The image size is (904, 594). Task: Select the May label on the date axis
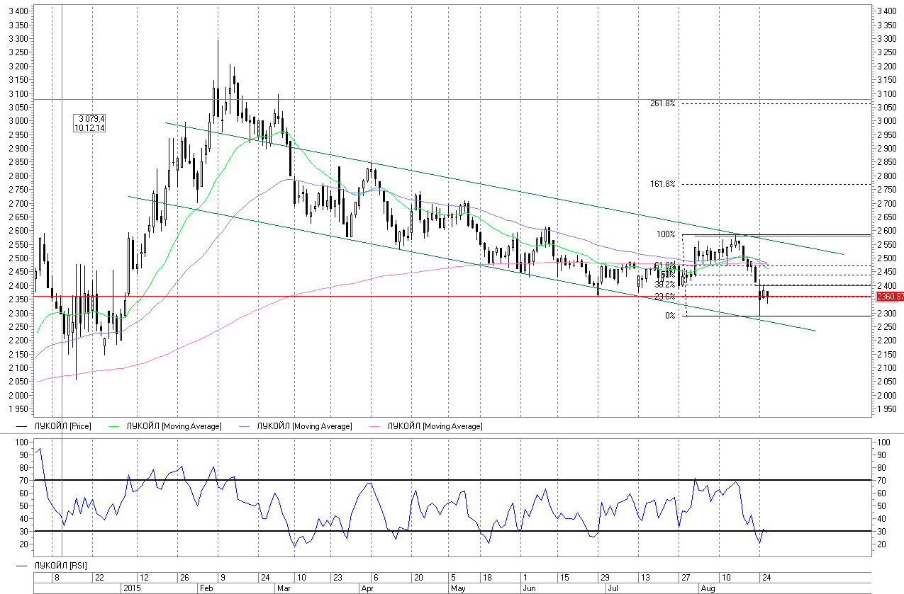tap(459, 588)
